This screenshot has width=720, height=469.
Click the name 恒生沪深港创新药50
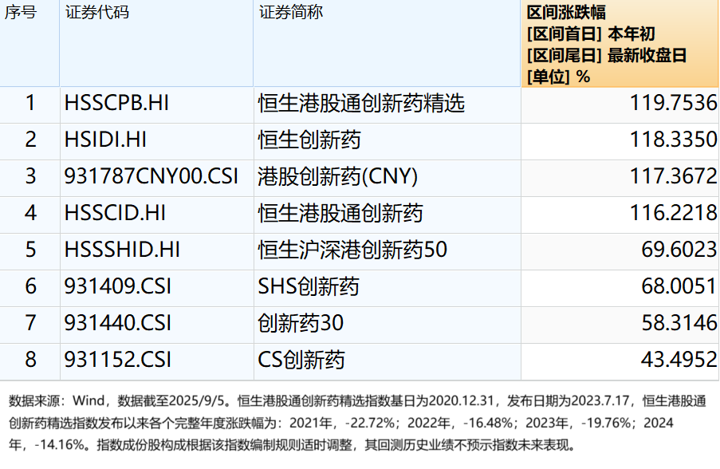tap(352, 250)
